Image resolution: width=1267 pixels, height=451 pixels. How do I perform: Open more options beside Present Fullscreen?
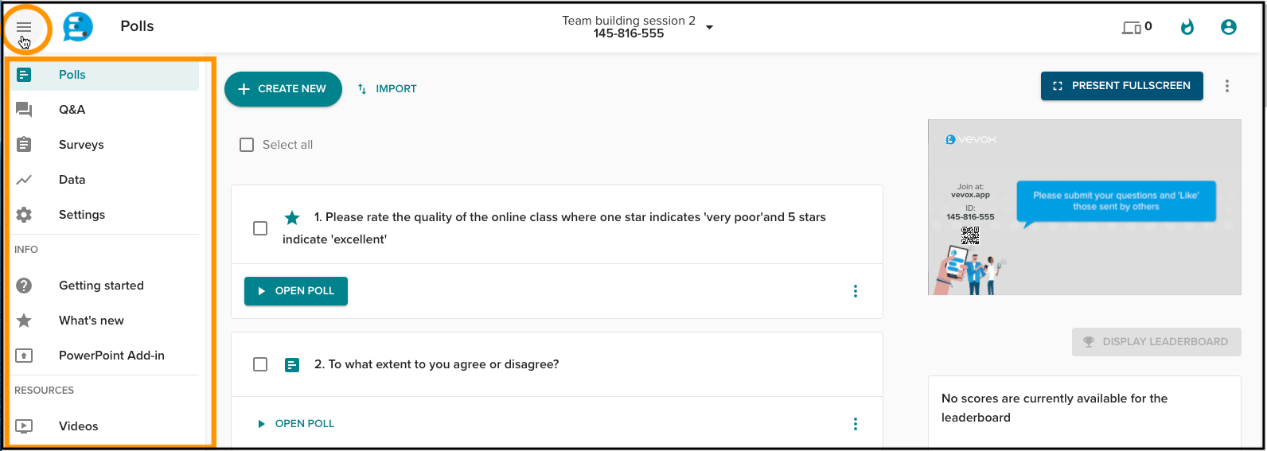(1227, 86)
